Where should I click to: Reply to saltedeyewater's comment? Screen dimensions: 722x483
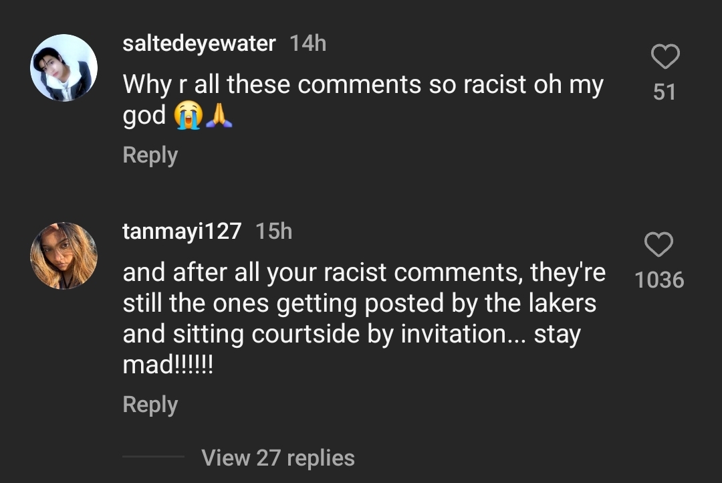(x=150, y=155)
